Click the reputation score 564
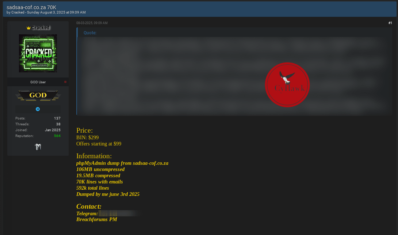The width and height of the screenshot is (398, 235). (x=57, y=136)
